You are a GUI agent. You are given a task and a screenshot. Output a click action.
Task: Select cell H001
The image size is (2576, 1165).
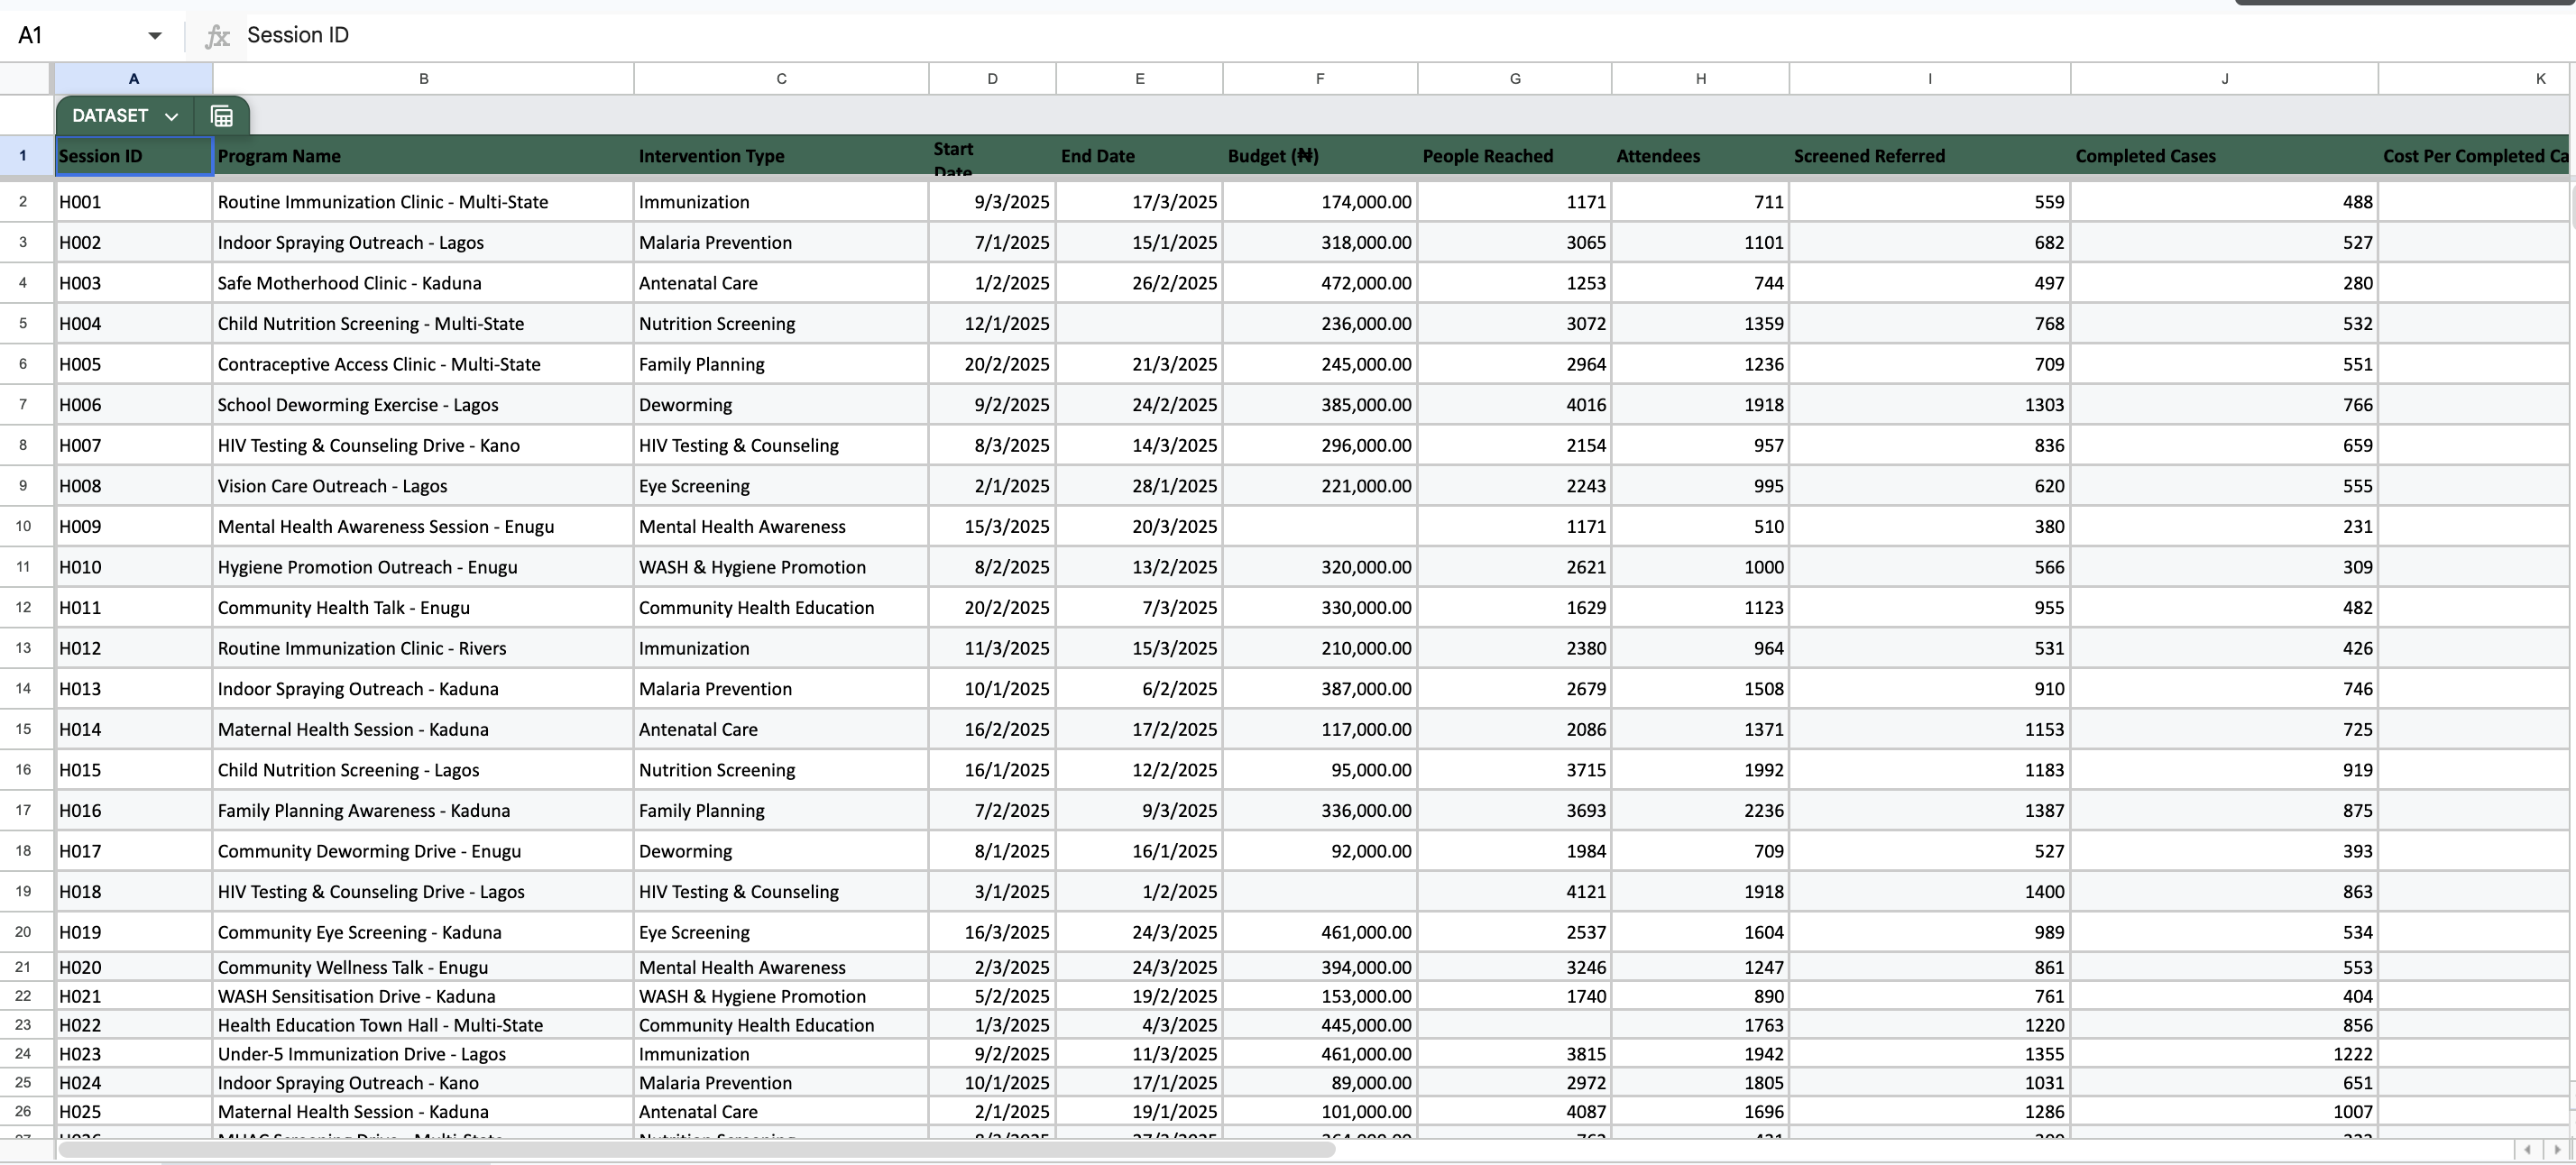point(134,202)
